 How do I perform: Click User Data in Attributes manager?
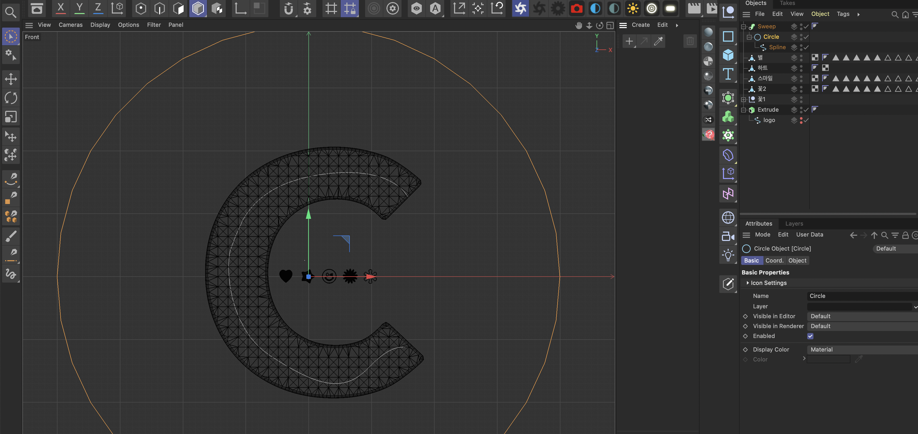tap(809, 235)
